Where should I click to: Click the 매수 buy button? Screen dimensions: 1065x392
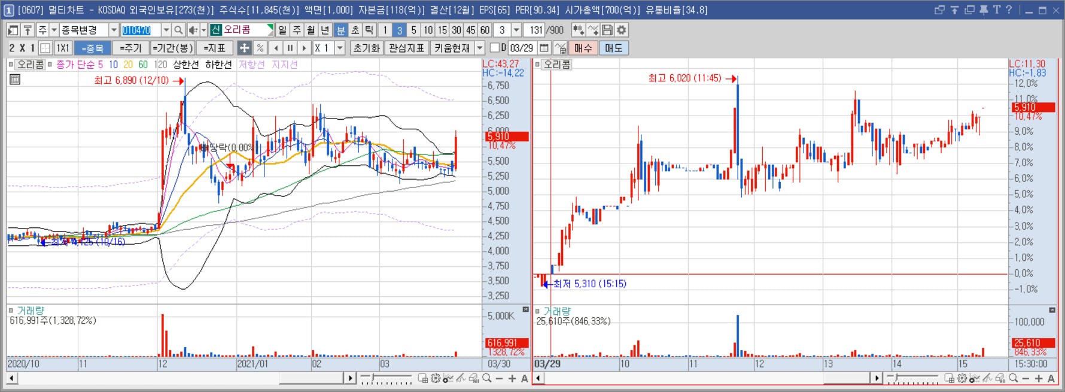click(583, 48)
